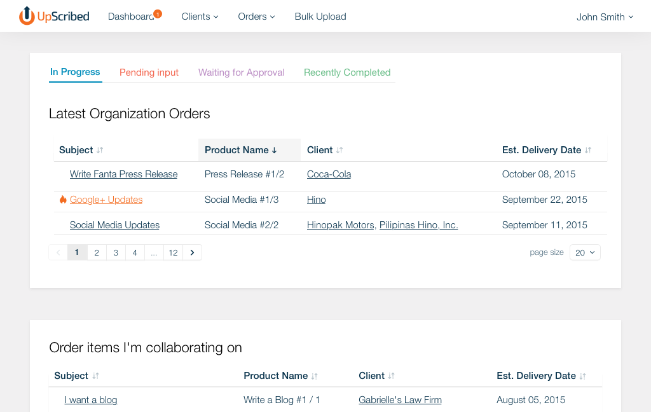Click the August 05, 2015 delivery date
651x412 pixels.
[x=531, y=400]
